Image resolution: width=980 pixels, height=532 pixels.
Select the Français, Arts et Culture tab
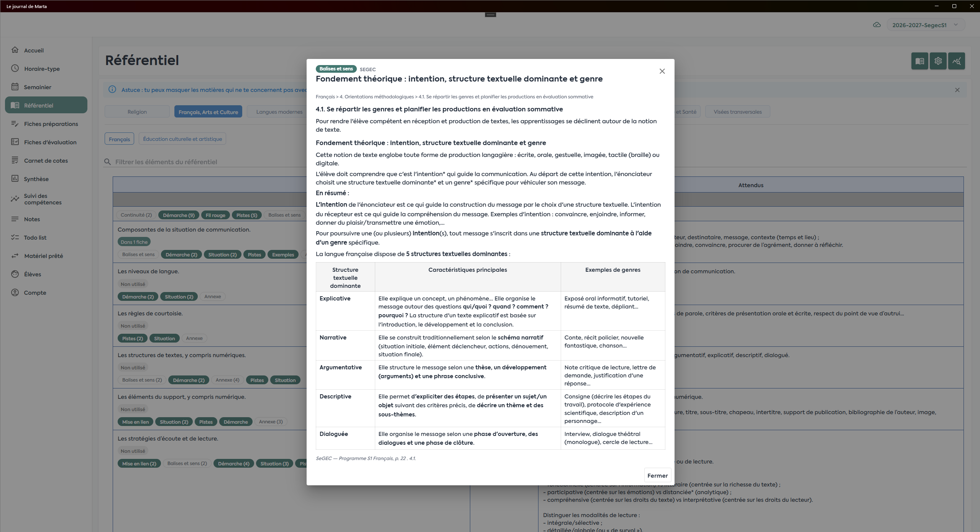(x=208, y=112)
